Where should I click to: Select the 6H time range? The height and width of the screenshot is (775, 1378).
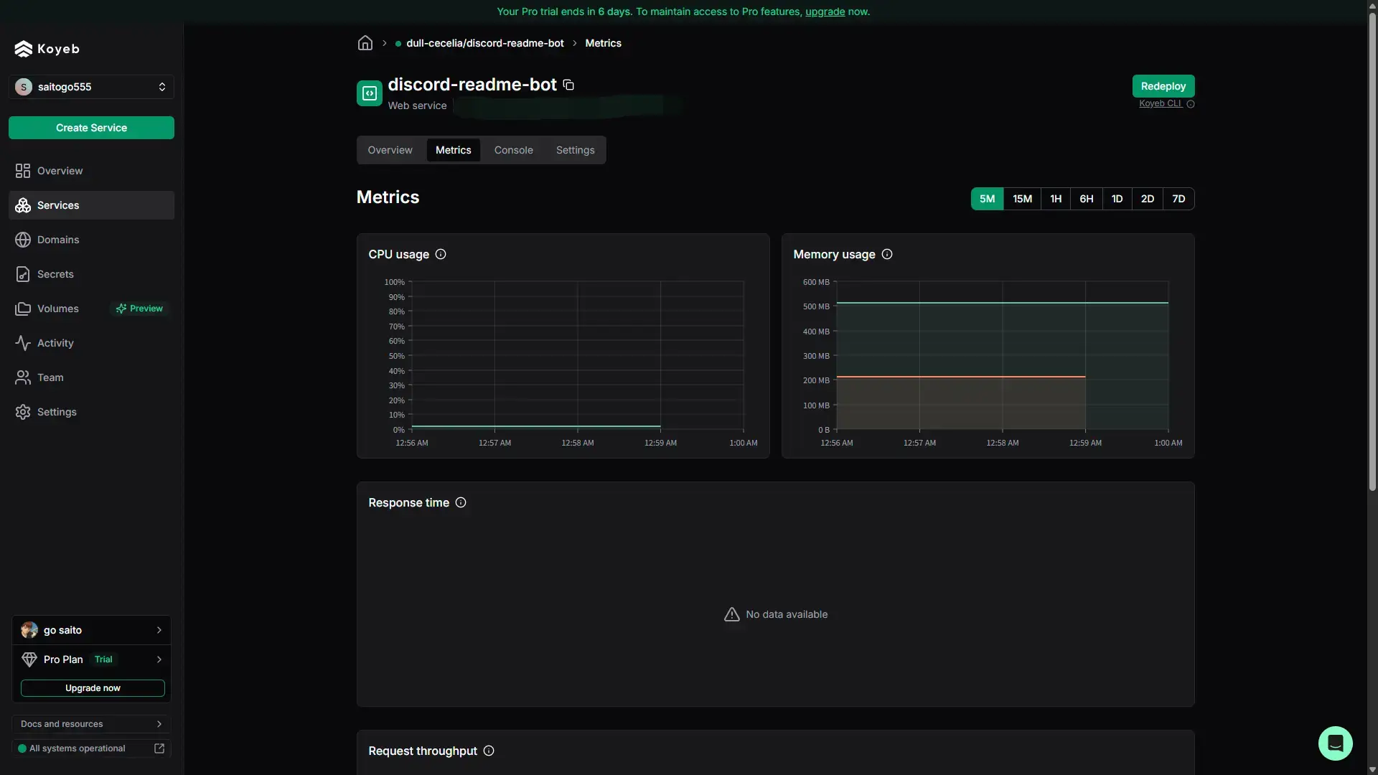pos(1087,199)
